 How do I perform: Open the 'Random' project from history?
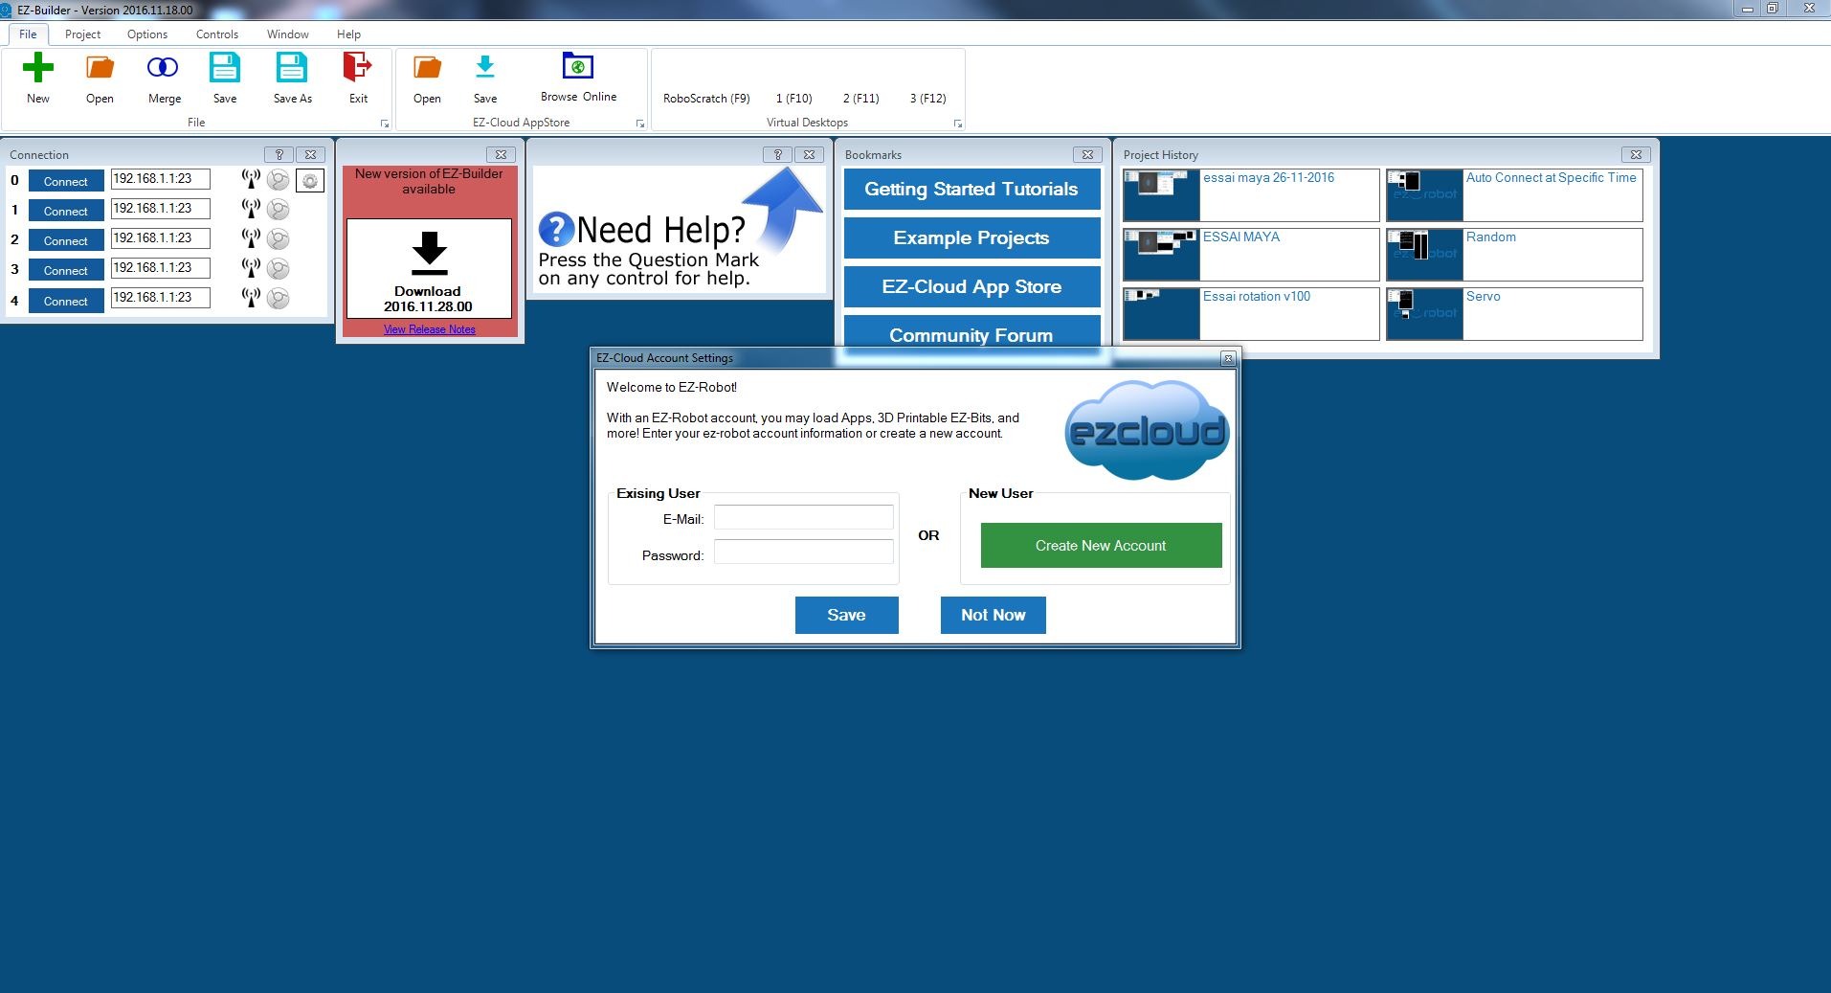click(x=1514, y=255)
